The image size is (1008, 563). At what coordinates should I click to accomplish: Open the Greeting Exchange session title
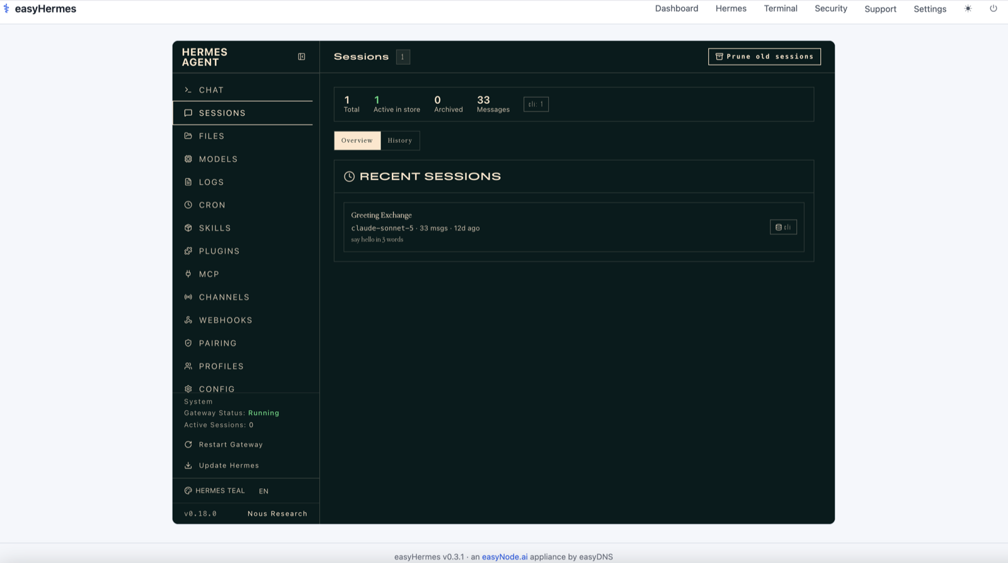381,215
